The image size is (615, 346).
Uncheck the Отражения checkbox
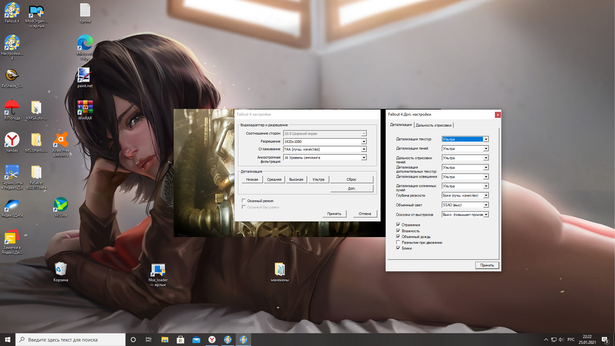[398, 225]
